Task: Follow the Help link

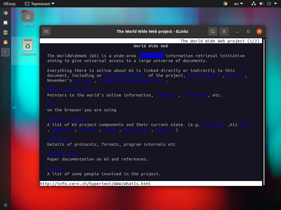Action: 52,105
